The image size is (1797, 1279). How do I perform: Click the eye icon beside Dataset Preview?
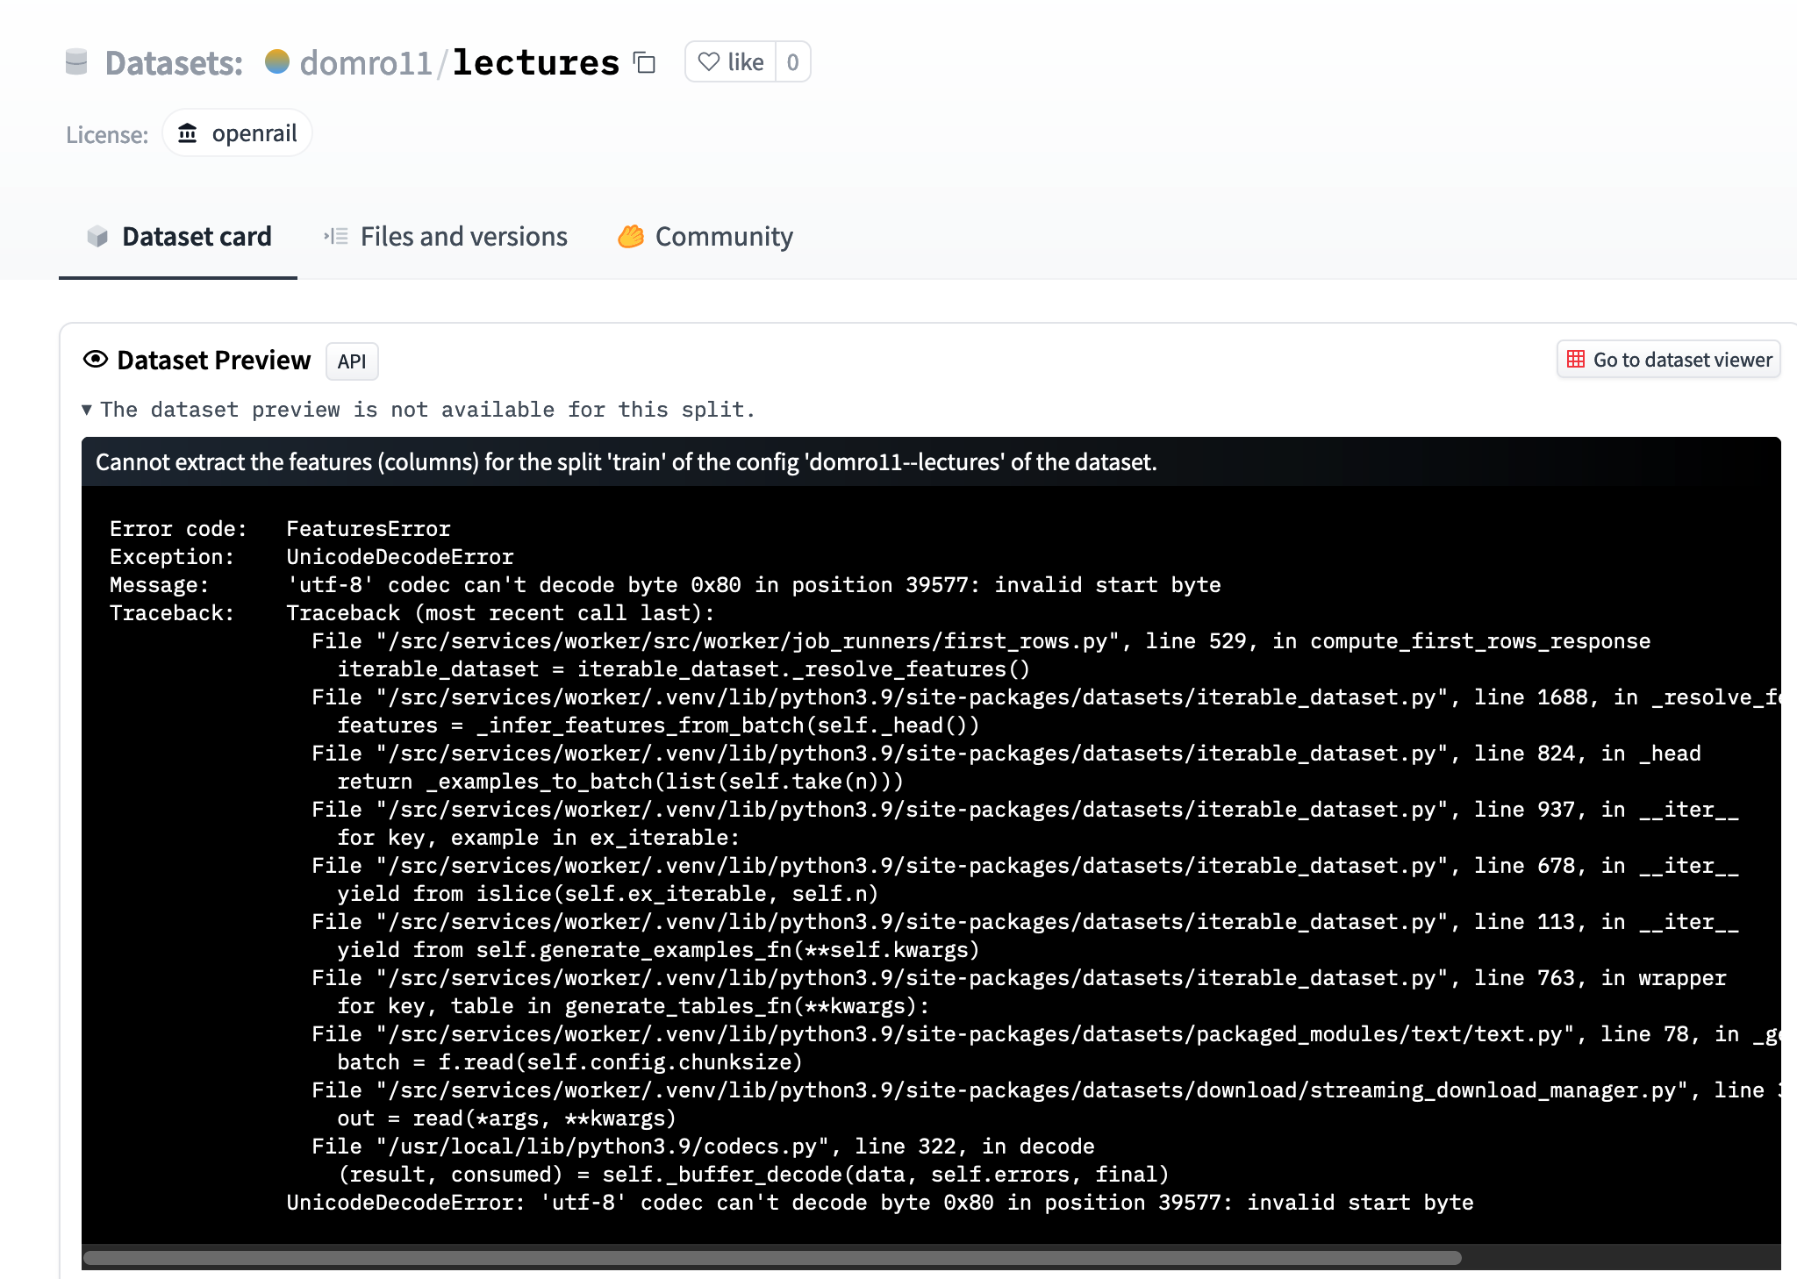pos(95,360)
